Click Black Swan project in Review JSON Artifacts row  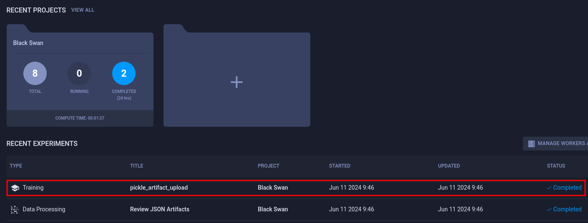[273, 209]
